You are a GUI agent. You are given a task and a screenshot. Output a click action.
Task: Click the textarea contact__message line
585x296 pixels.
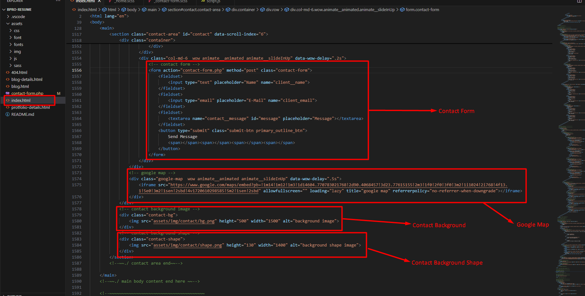pos(266,119)
